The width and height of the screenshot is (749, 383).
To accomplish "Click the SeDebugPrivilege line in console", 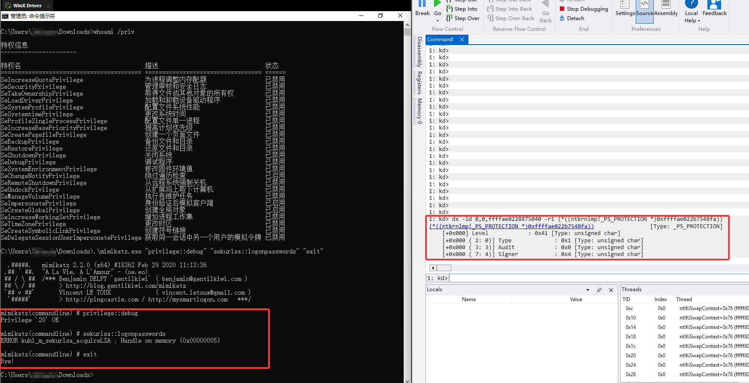I will pyautogui.click(x=28, y=162).
